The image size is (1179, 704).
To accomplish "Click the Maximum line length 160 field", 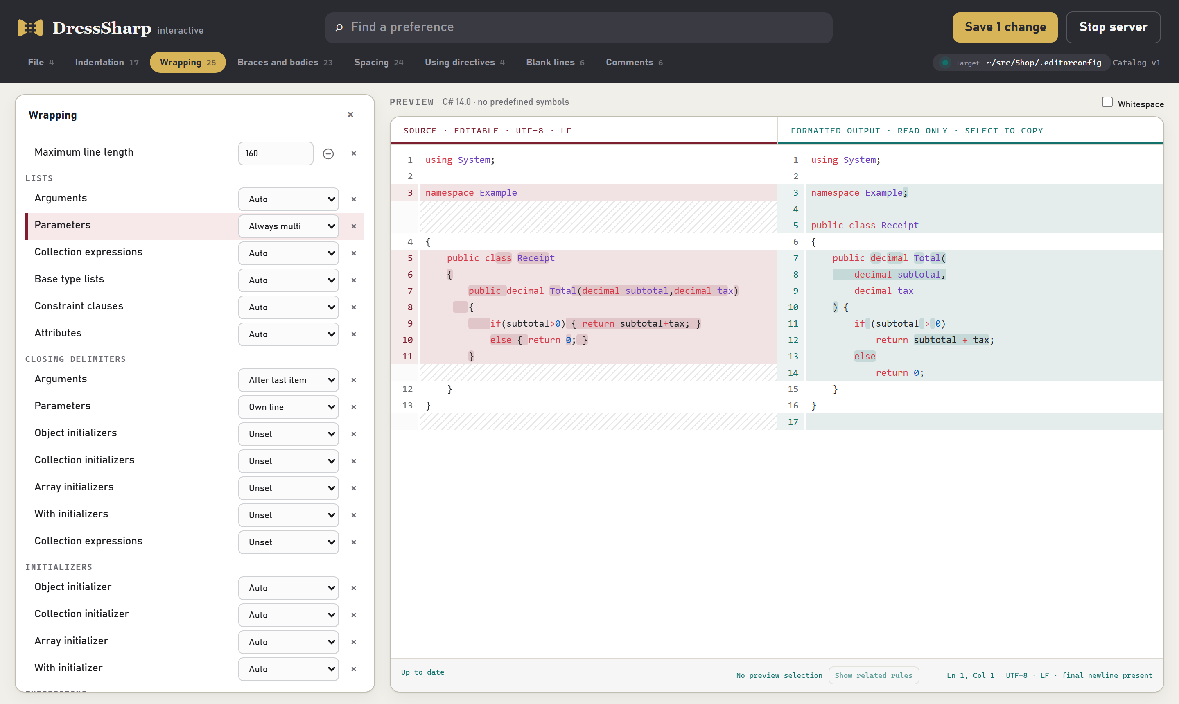I will tap(276, 153).
